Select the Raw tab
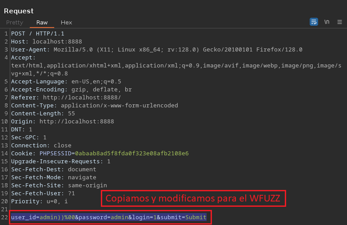The image size is (347, 225). tap(42, 22)
